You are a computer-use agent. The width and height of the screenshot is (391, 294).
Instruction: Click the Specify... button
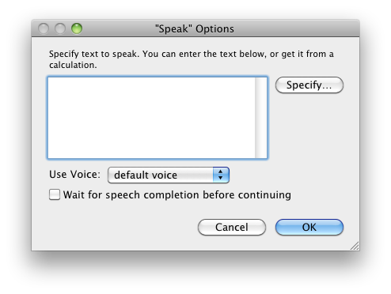tap(309, 85)
